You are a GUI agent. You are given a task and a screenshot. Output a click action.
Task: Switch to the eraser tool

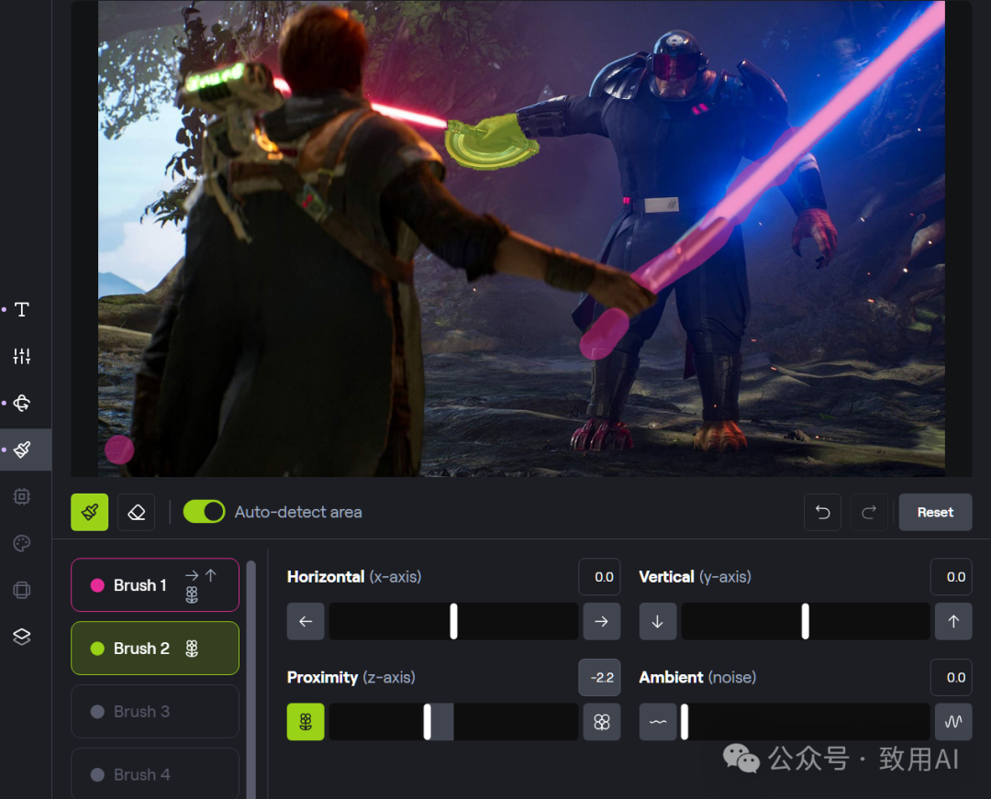coord(137,512)
